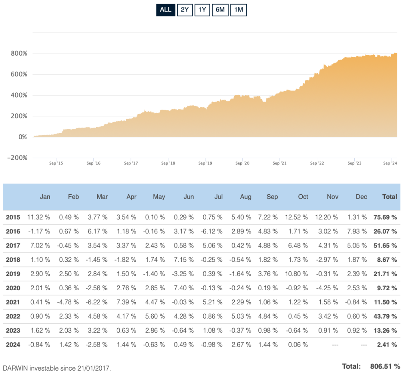Click 75.69 % total for 2015
The width and height of the screenshot is (410, 373).
pos(386,217)
